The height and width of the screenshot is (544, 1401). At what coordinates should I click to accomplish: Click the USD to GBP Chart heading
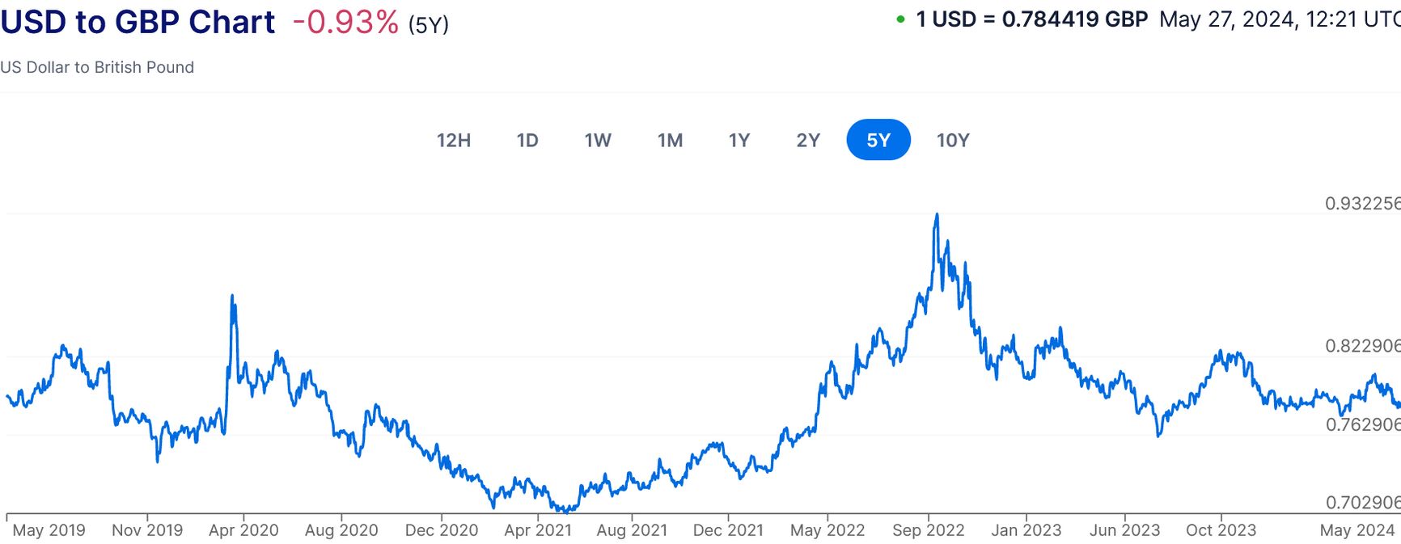point(138,22)
